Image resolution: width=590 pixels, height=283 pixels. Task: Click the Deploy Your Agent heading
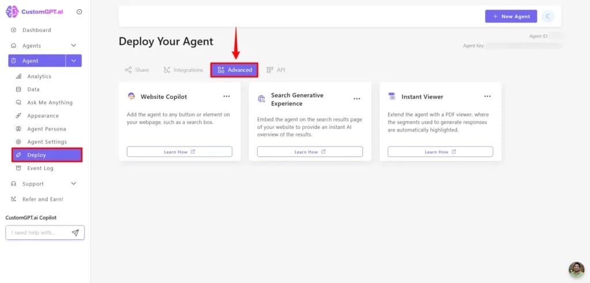(166, 41)
